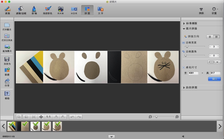This screenshot has height=139, width=224.
Task: Click the filmstrip next arrow
Action: point(220,126)
